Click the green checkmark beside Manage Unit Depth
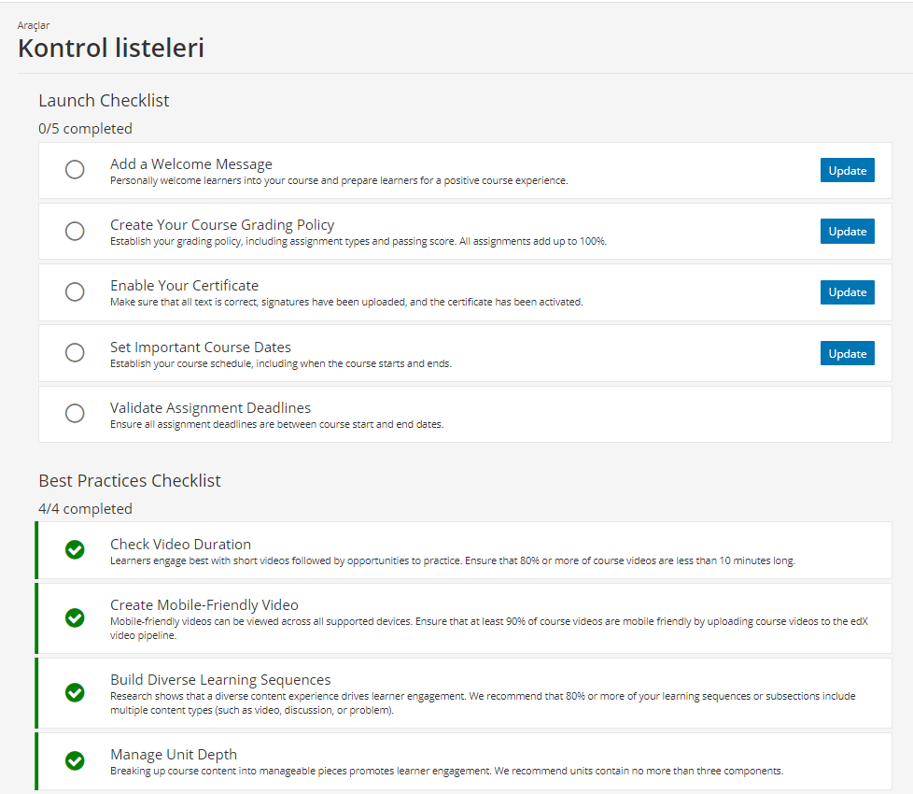Viewport: 913px width, 794px height. pyautogui.click(x=75, y=760)
